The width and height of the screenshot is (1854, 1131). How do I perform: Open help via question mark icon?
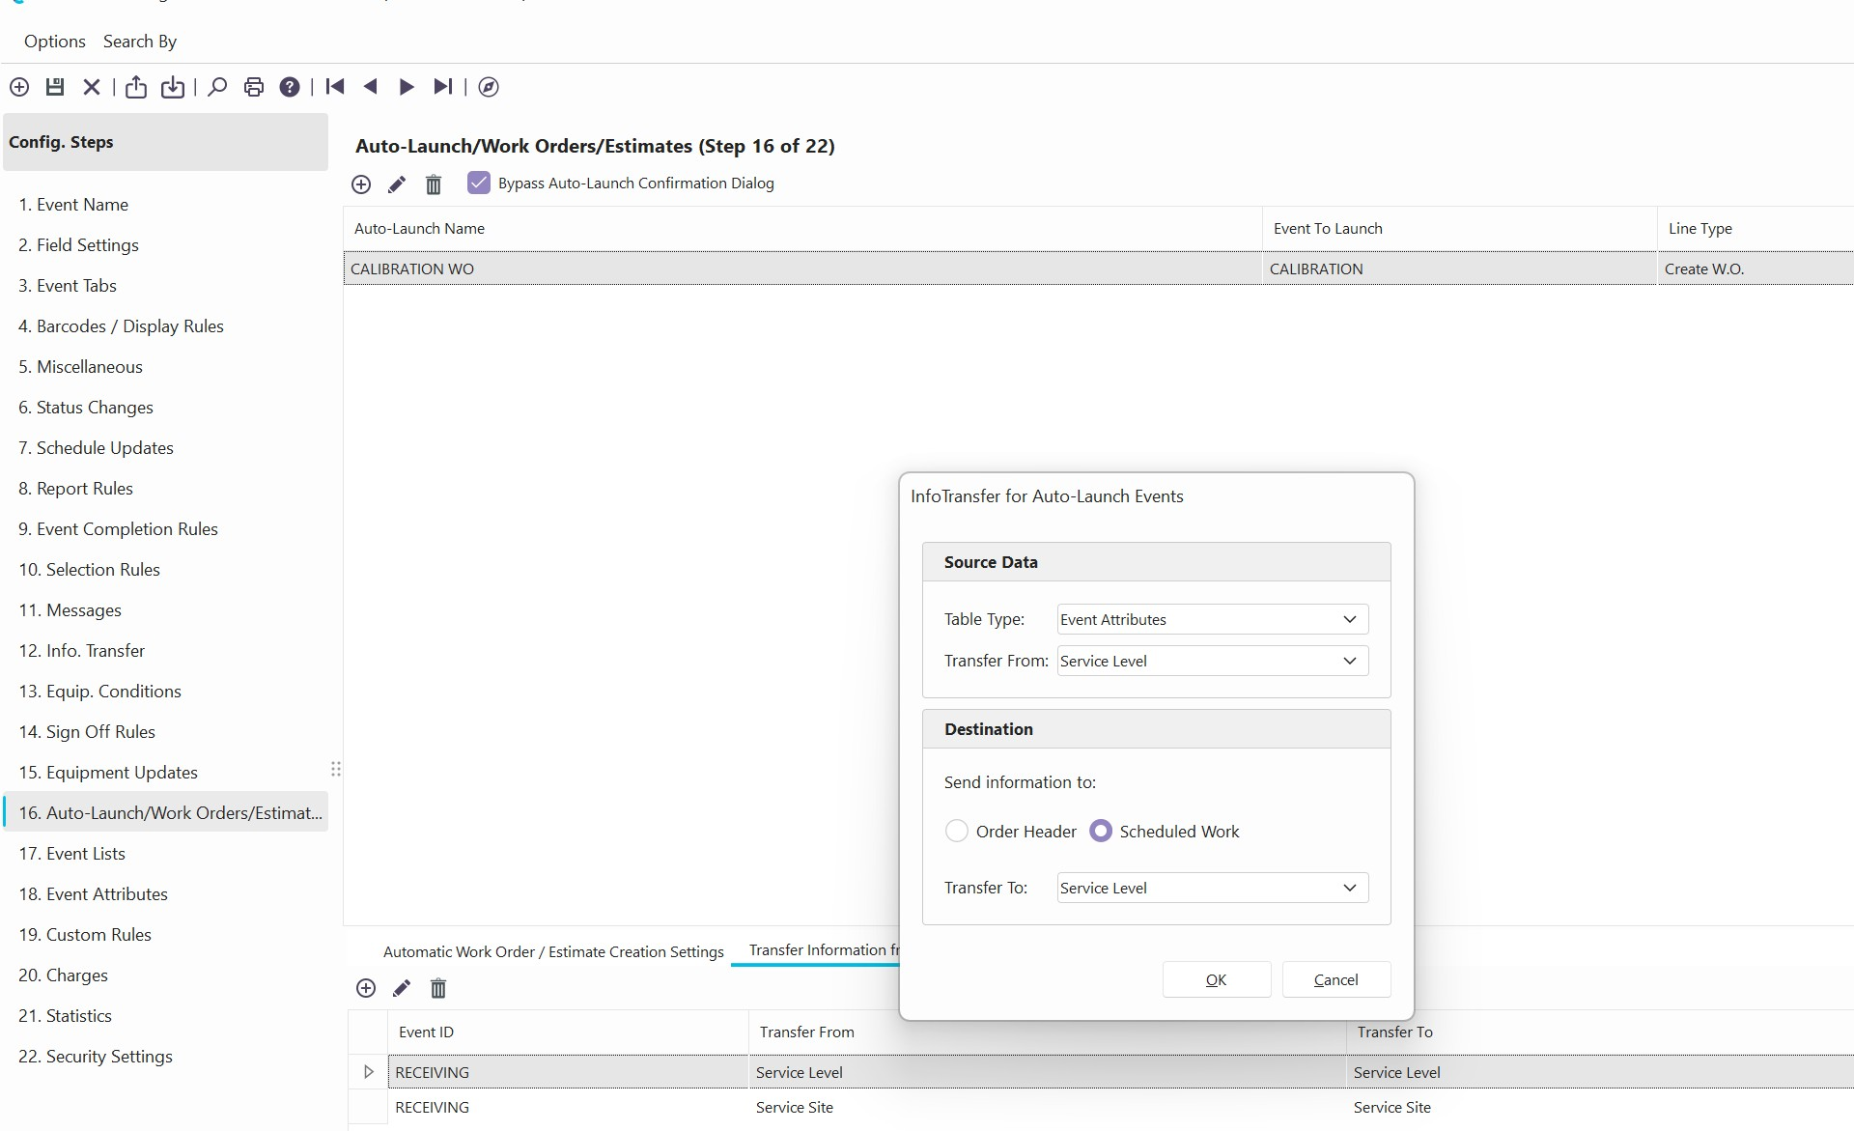coord(290,87)
